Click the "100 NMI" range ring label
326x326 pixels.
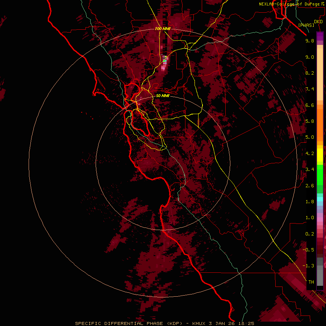click(x=163, y=29)
